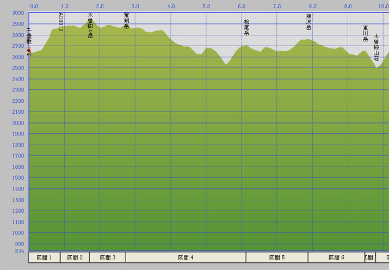This screenshot has height=270, width=389.
Task: Choose the 区間 3 section button
Action: click(107, 257)
